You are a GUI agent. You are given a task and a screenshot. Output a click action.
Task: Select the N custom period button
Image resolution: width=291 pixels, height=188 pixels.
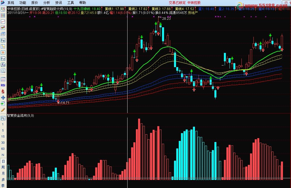coord(3,155)
